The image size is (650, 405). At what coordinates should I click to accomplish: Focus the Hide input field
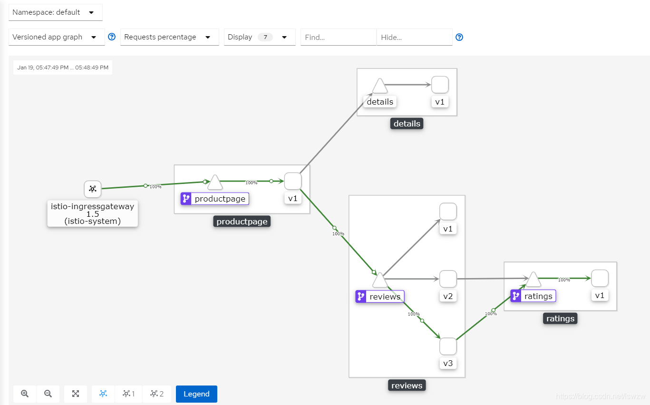[415, 37]
